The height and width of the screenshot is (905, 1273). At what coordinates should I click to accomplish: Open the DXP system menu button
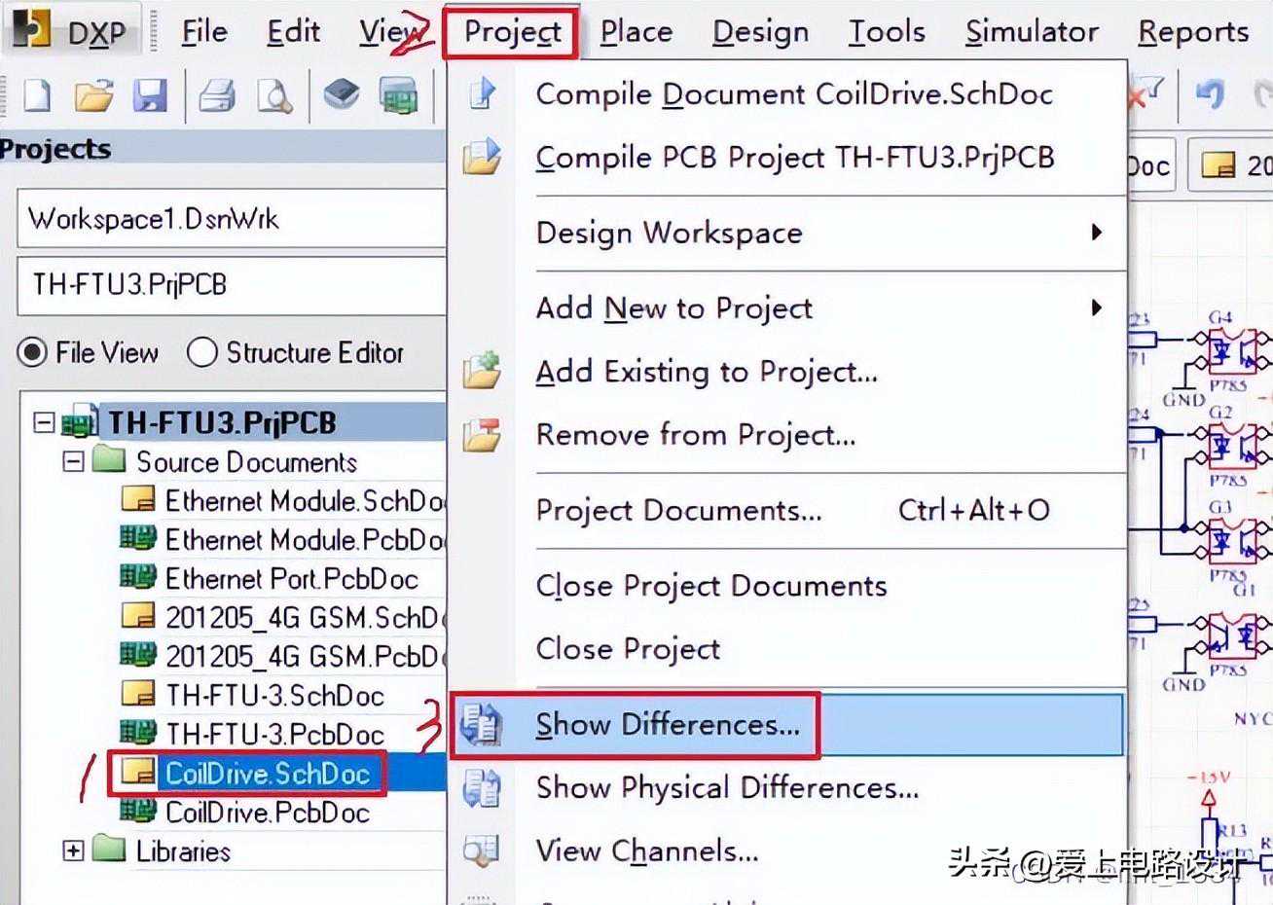coord(71,31)
